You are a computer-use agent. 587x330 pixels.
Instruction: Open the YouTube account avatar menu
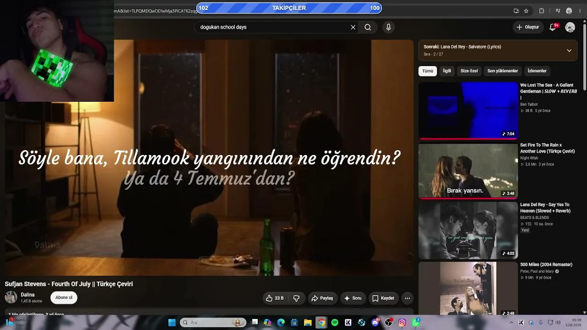(x=570, y=27)
